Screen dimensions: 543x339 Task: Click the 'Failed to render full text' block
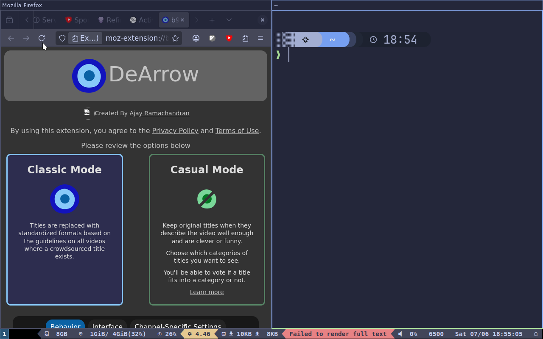(x=338, y=334)
